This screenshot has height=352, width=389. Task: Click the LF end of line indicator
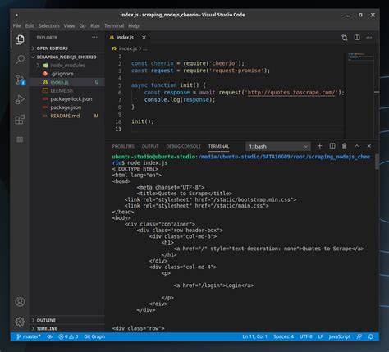(320, 336)
